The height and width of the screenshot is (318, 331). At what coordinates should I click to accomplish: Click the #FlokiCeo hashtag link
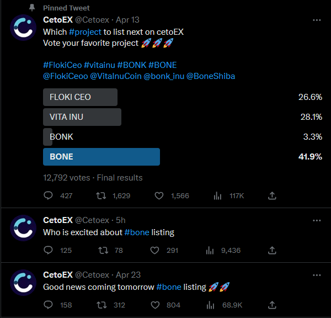[62, 65]
